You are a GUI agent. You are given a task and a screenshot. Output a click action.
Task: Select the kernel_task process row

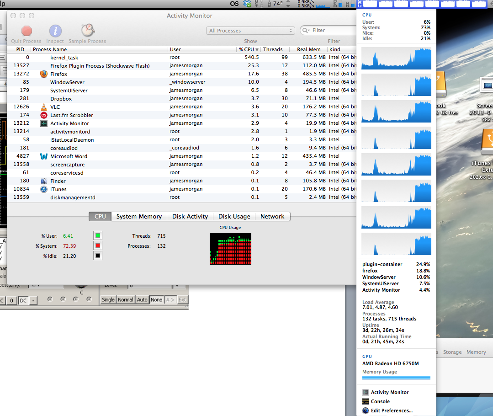click(182, 57)
